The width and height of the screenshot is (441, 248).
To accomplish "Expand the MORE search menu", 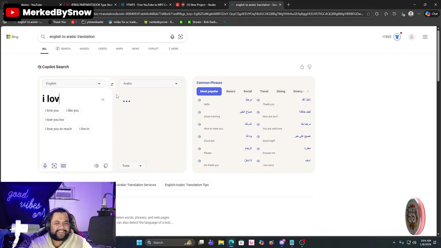I will click(173, 49).
